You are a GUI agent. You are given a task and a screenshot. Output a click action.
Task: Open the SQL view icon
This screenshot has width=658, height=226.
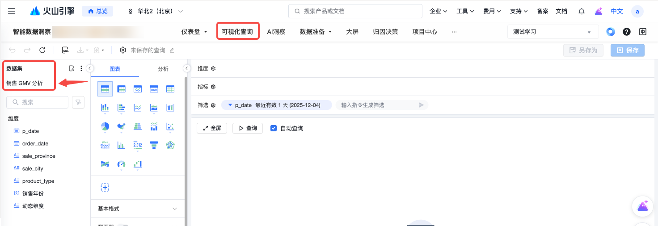(65, 50)
